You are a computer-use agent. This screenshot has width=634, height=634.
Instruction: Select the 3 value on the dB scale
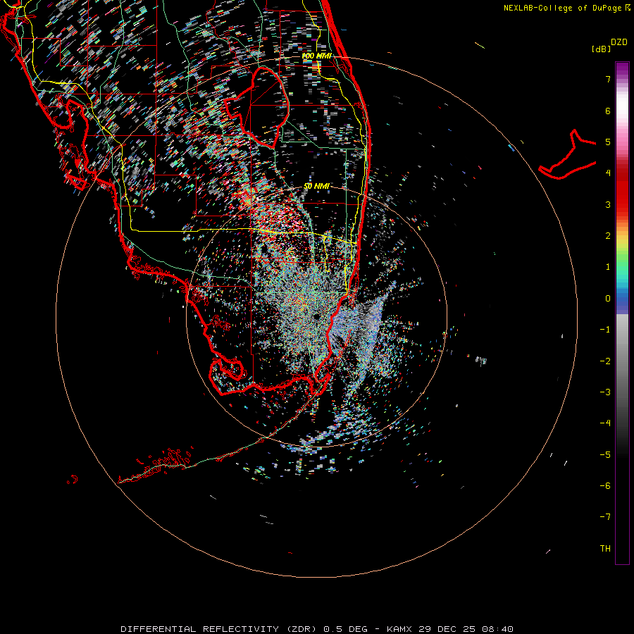point(608,204)
